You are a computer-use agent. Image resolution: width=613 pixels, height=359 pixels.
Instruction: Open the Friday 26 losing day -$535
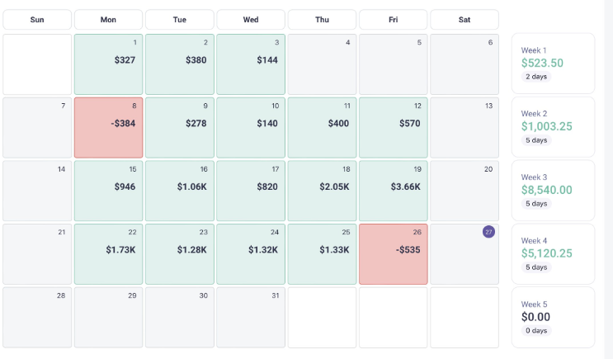click(394, 254)
